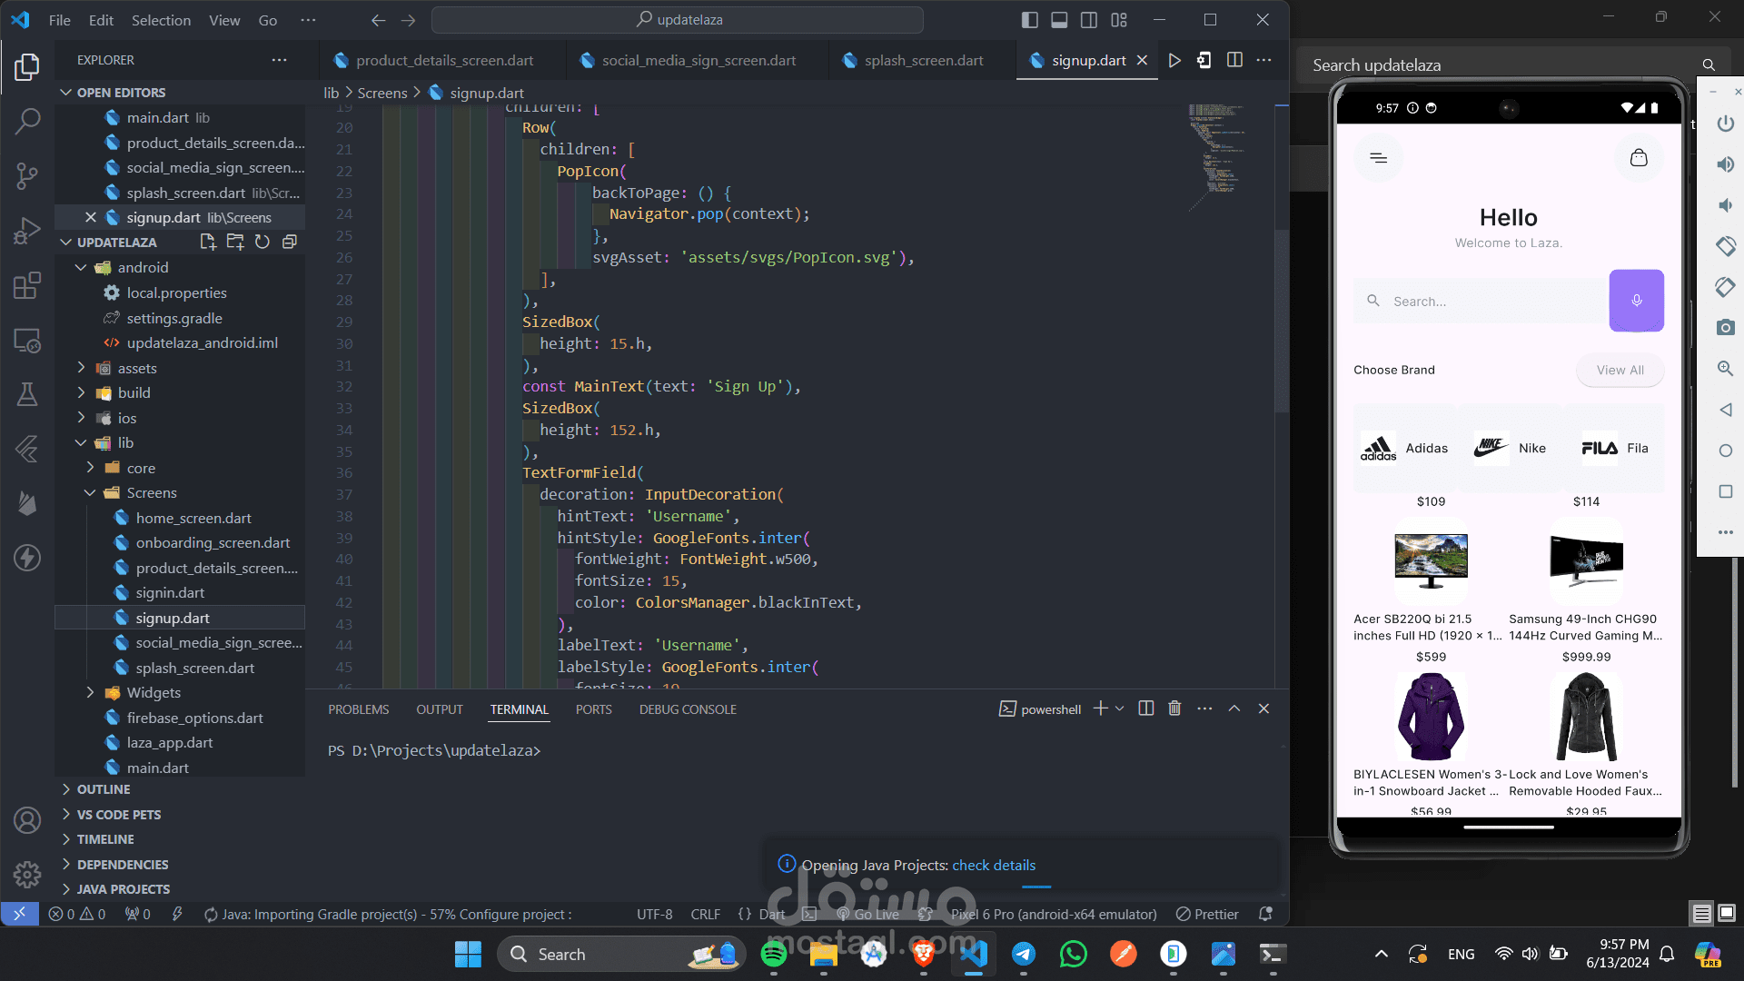
Task: Take emulator screenshot with camera icon
Action: (x=1725, y=328)
